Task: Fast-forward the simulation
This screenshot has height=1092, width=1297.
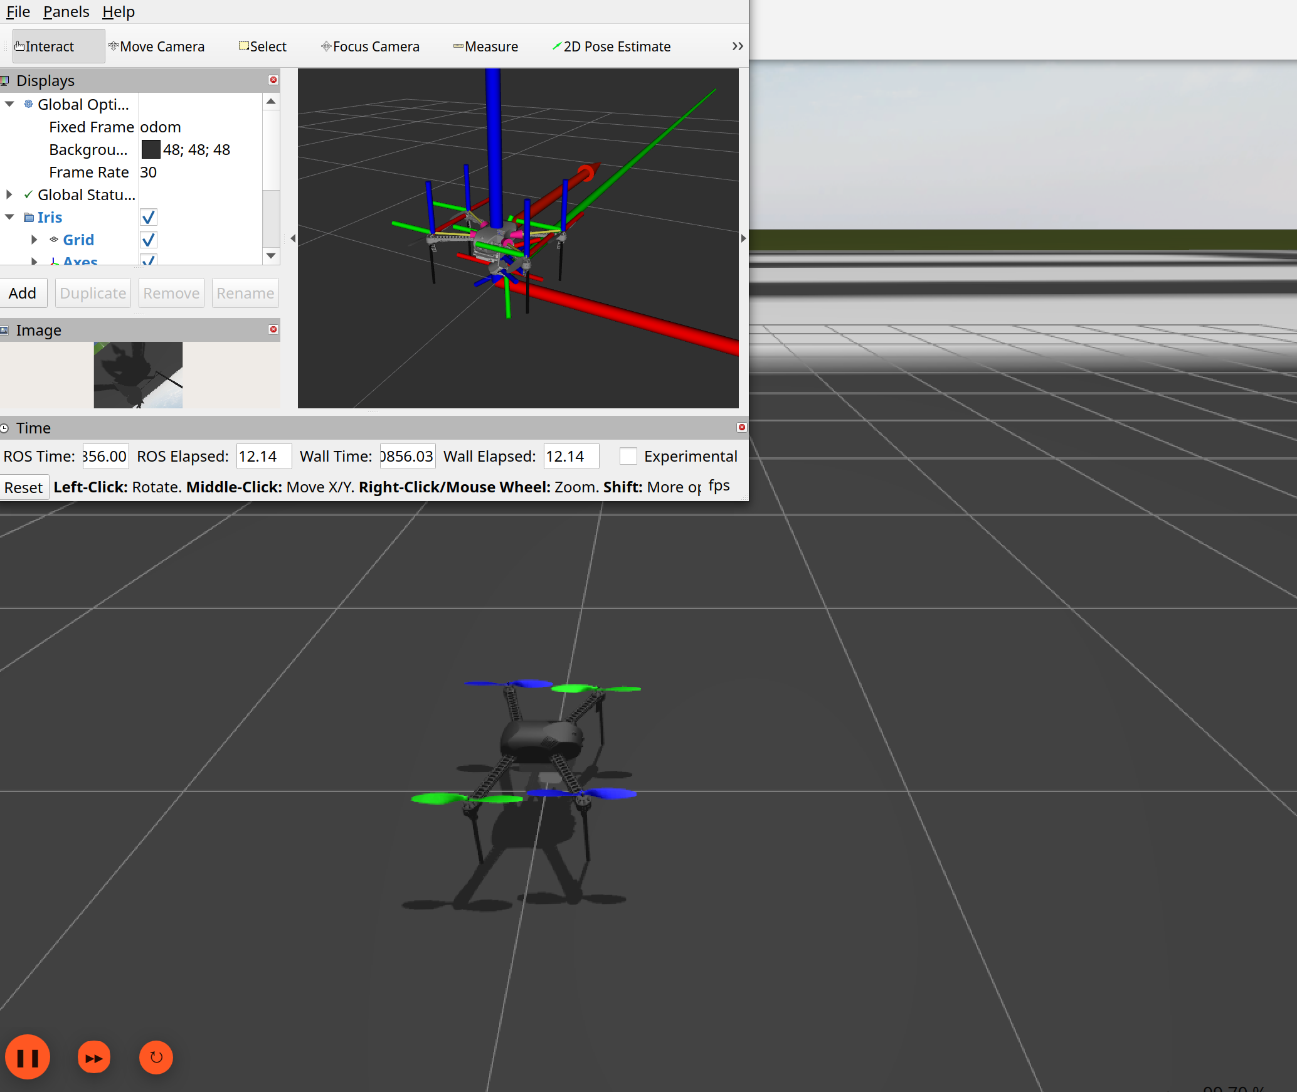Action: [x=94, y=1058]
